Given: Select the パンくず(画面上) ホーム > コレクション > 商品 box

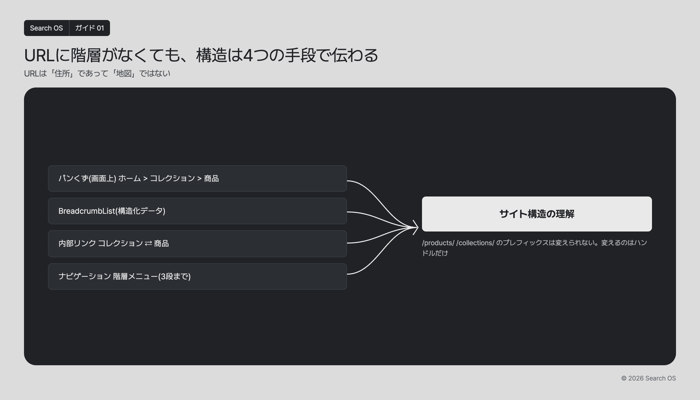Looking at the screenshot, I should pyautogui.click(x=197, y=178).
